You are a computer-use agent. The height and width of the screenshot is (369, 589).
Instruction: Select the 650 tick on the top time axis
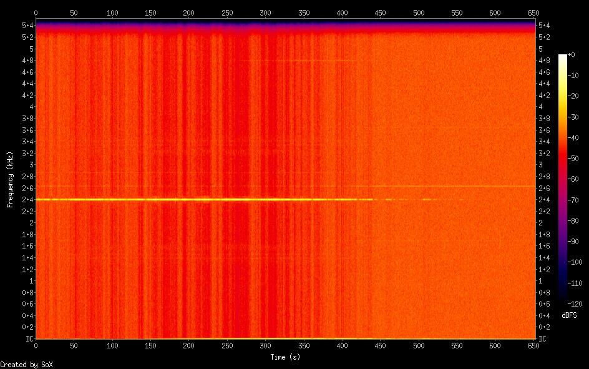point(533,12)
